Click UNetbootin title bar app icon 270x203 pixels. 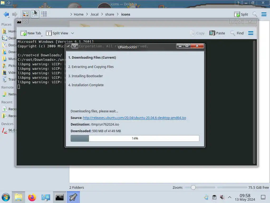tap(69, 46)
